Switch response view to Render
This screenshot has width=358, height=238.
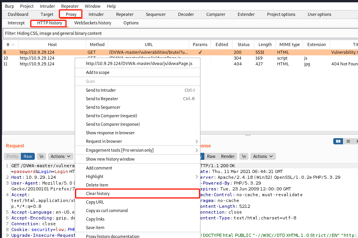(228, 156)
